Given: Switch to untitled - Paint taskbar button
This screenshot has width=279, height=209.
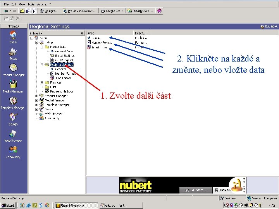Looking at the screenshot, I should (x=121, y=206).
